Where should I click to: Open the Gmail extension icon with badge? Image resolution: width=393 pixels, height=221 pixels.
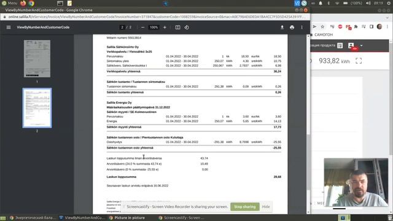pyautogui.click(x=348, y=27)
